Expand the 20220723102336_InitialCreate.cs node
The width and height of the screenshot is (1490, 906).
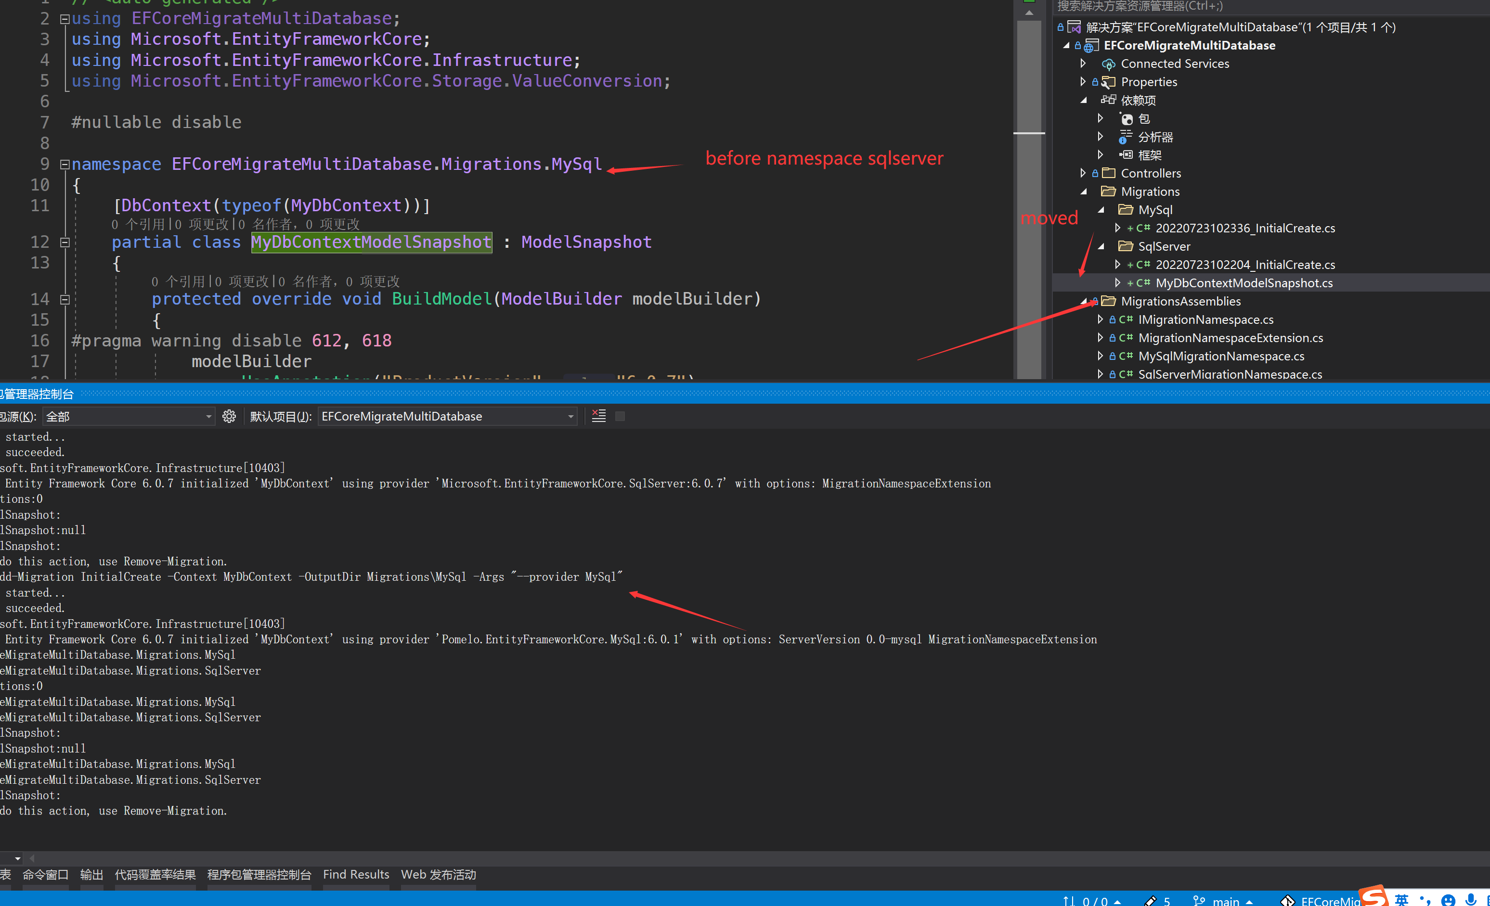[x=1117, y=228]
